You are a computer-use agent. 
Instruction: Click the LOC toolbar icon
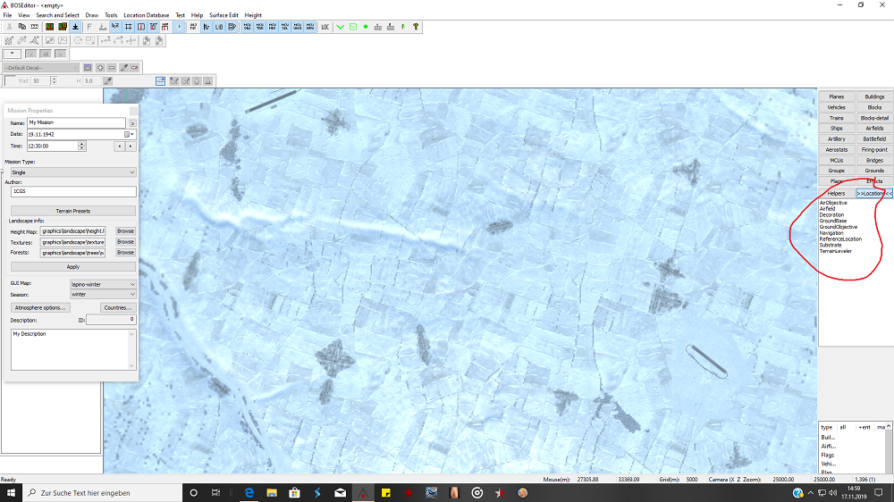pyautogui.click(x=325, y=27)
